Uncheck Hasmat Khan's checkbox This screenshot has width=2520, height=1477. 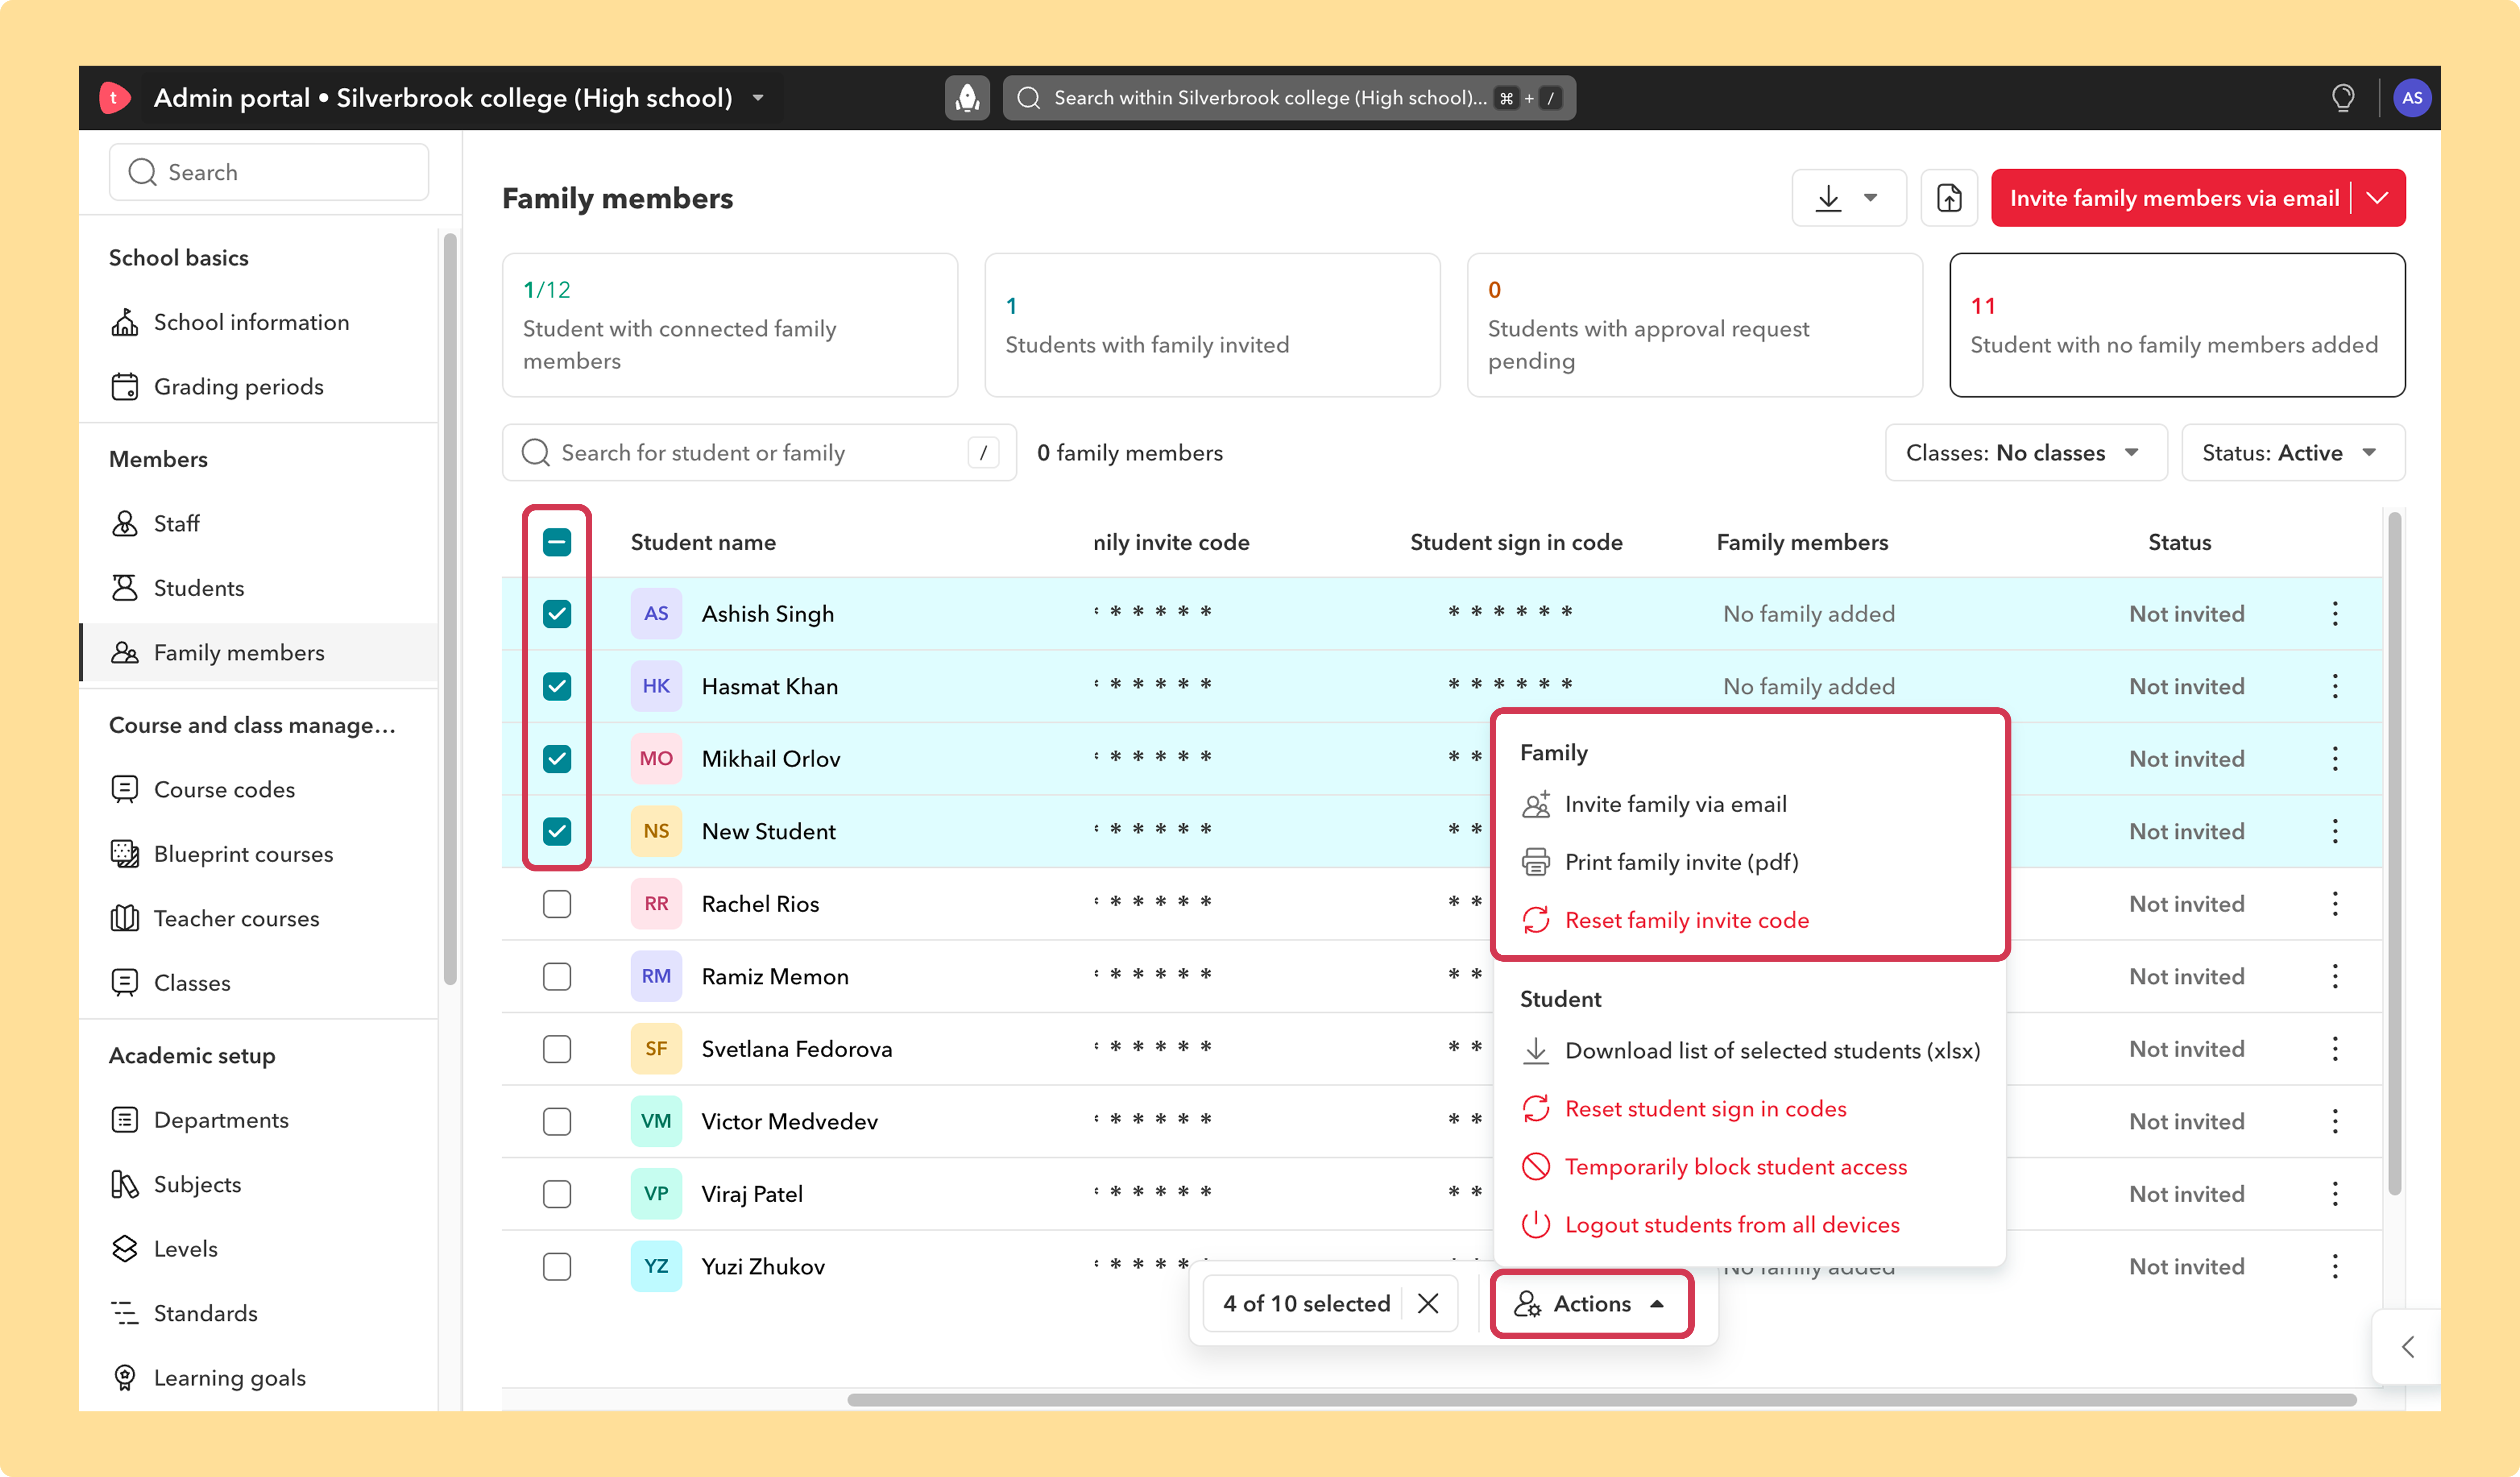(x=557, y=686)
